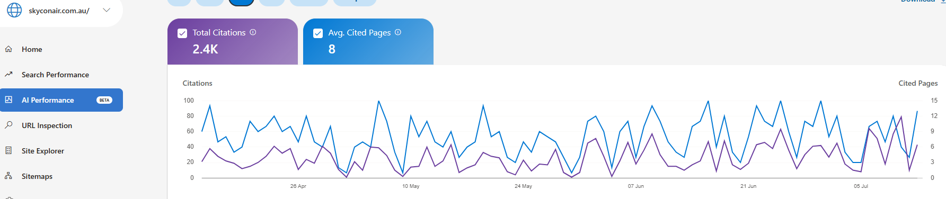Click the Total Citations info icon
Image resolution: width=946 pixels, height=199 pixels.
(253, 32)
